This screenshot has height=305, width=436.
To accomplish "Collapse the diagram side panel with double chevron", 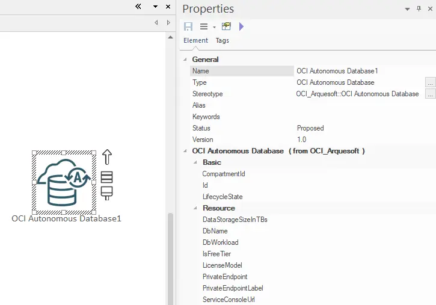I will click(138, 7).
